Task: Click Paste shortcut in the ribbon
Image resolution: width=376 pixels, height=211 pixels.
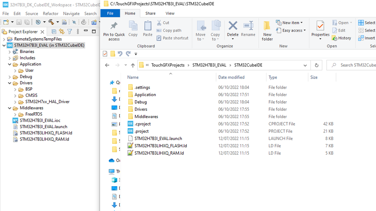Action: coord(172,38)
